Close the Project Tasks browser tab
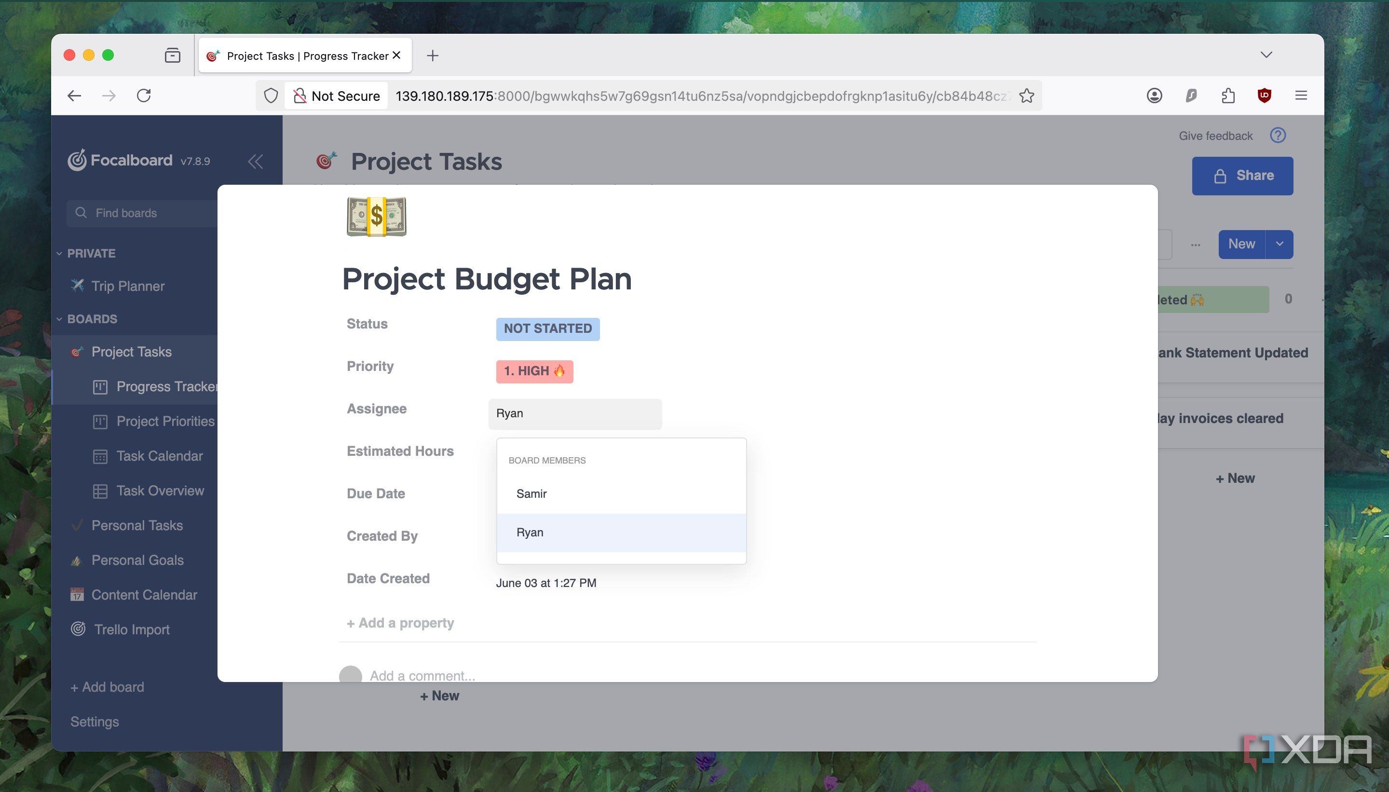The image size is (1389, 792). [396, 55]
